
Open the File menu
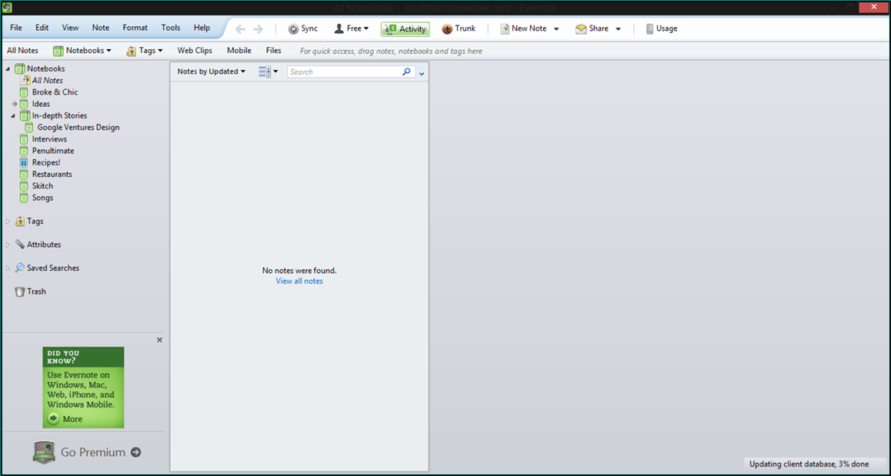(x=16, y=28)
